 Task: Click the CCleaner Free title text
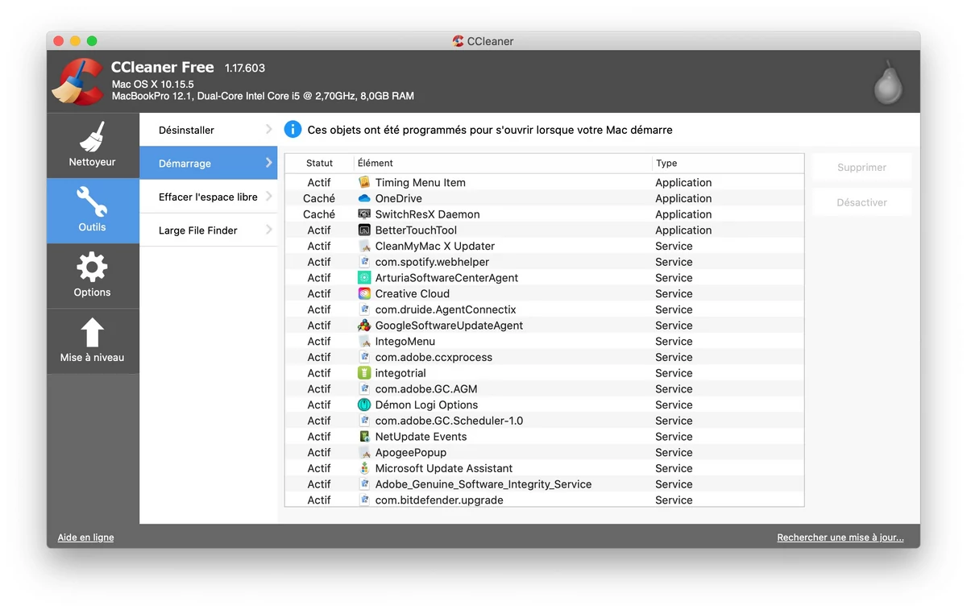click(x=163, y=68)
